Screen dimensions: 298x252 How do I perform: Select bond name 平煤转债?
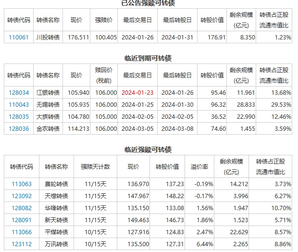pyautogui.click(x=56, y=232)
